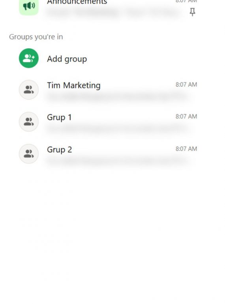Click the 8:07 AM timestamp on Grup 1
This screenshot has height=304, width=225.
tap(186, 116)
